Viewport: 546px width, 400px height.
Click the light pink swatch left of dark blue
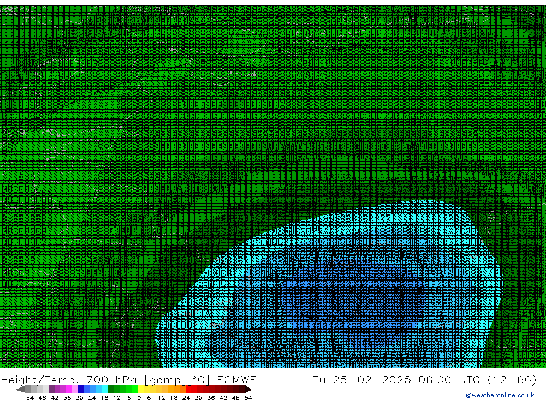pos(75,389)
